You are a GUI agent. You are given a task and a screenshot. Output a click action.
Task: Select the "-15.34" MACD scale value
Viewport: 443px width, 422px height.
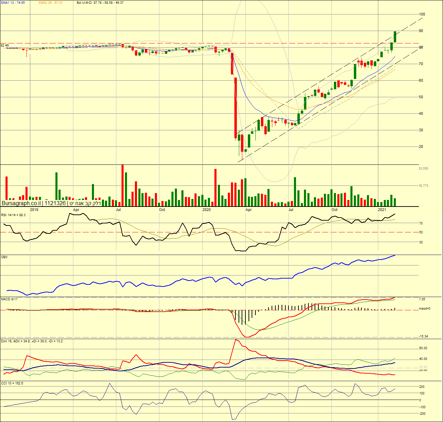coord(423,336)
